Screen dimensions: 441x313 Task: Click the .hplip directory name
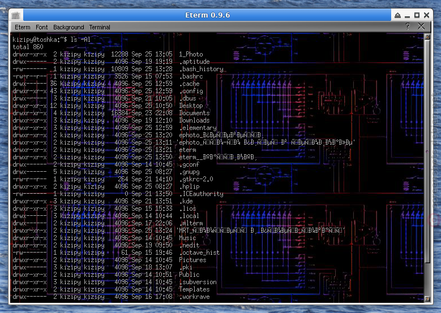[x=189, y=186]
